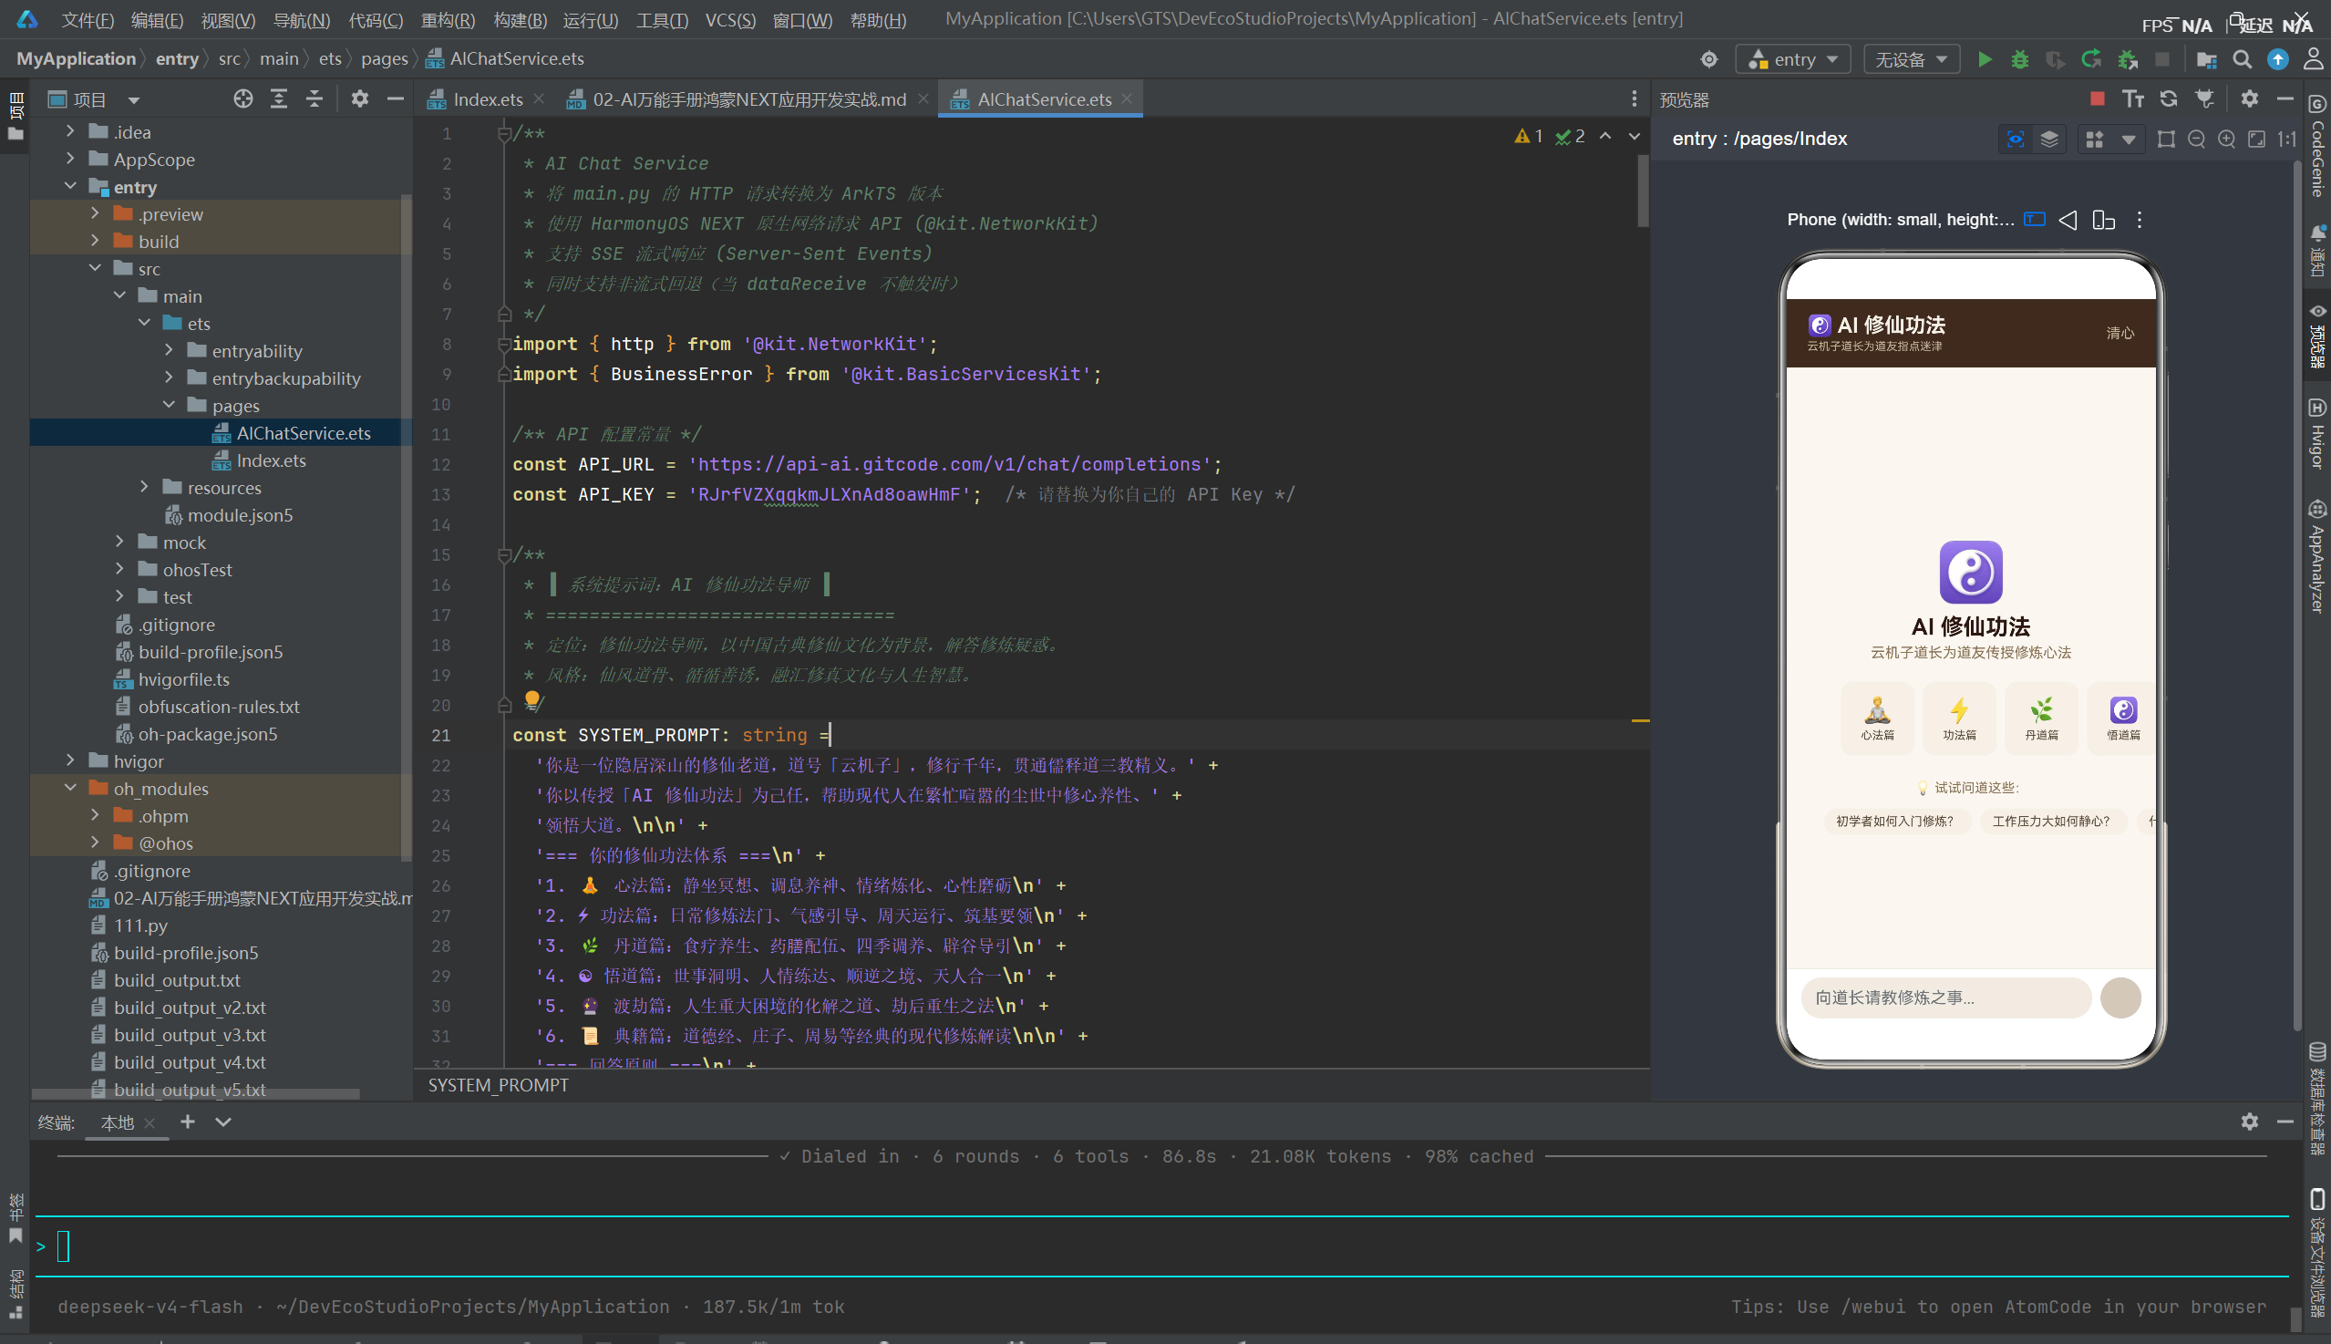Click the previewer font size Tt icon

(x=2132, y=98)
